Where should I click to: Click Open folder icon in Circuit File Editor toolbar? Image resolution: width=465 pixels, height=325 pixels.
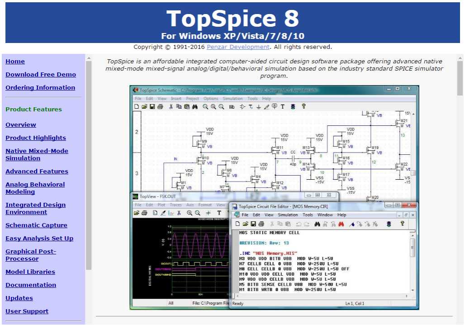pyautogui.click(x=245, y=224)
